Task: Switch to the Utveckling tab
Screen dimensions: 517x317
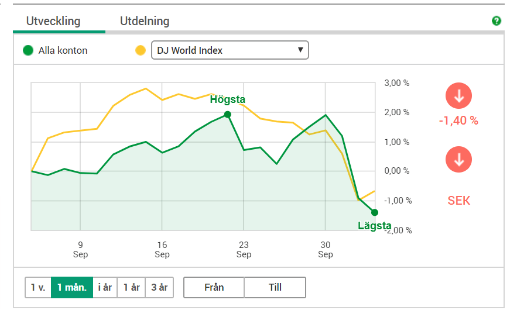Action: coord(53,21)
